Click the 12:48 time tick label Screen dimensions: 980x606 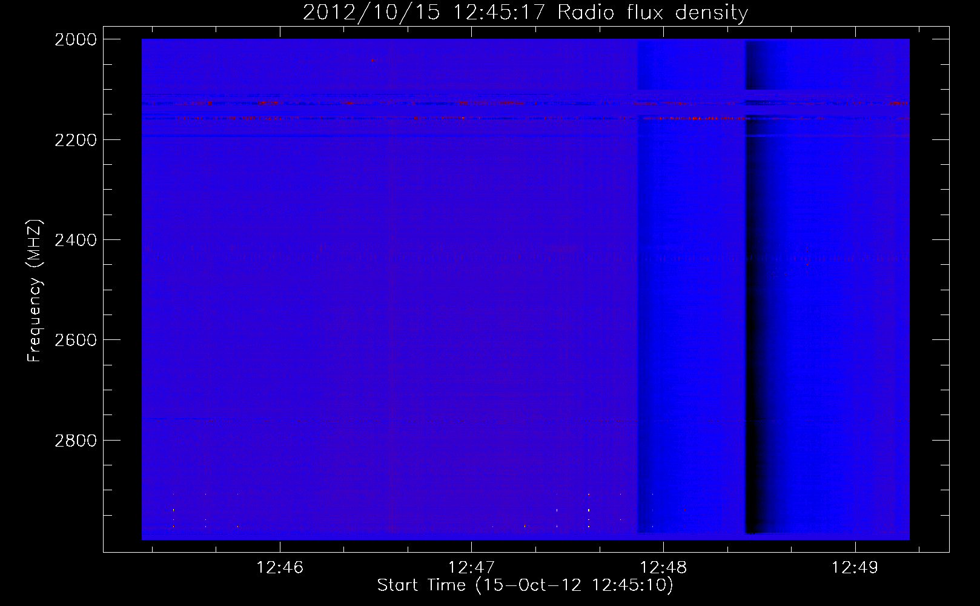663,568
